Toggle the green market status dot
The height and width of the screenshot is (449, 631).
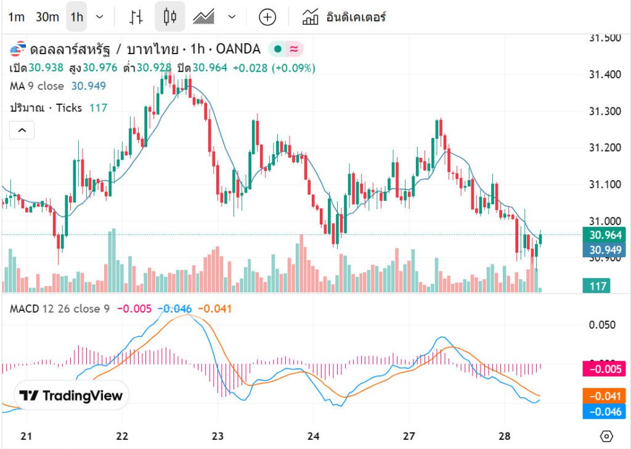(x=277, y=49)
